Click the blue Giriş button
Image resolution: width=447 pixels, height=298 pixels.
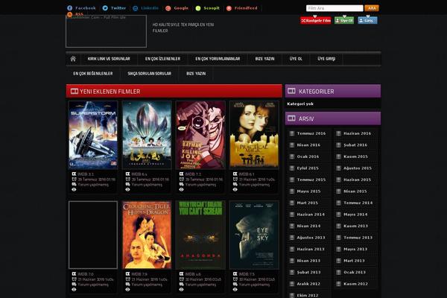[367, 21]
